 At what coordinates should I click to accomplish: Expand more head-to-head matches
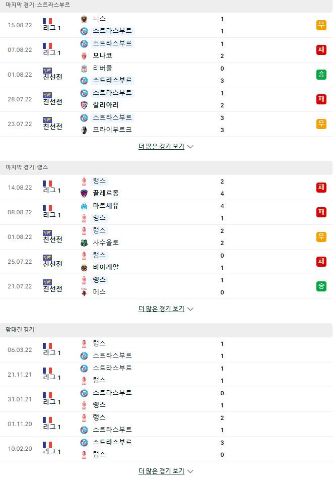point(166,471)
